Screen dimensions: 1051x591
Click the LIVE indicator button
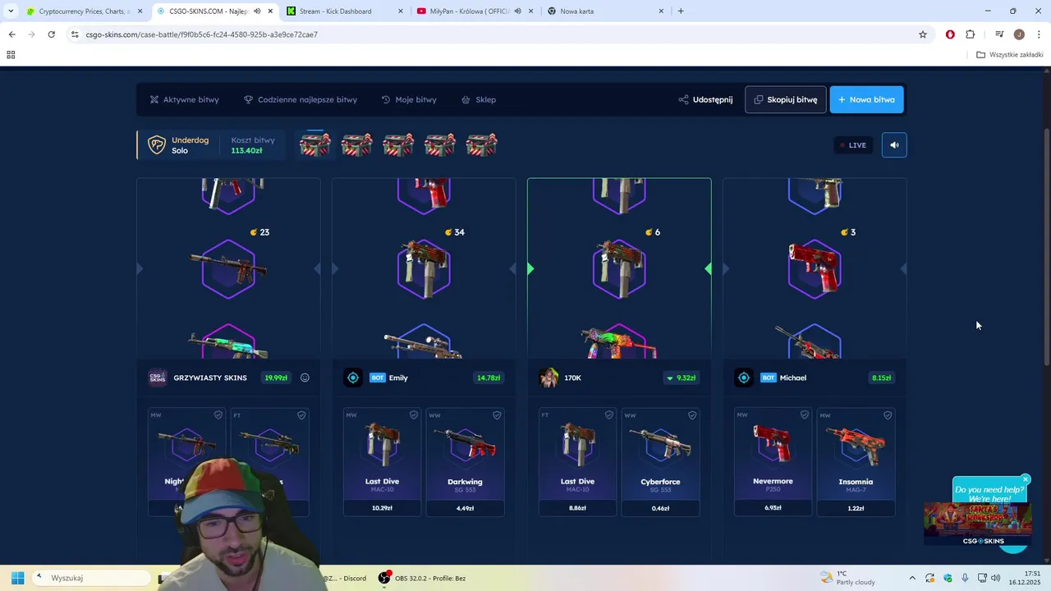point(853,145)
